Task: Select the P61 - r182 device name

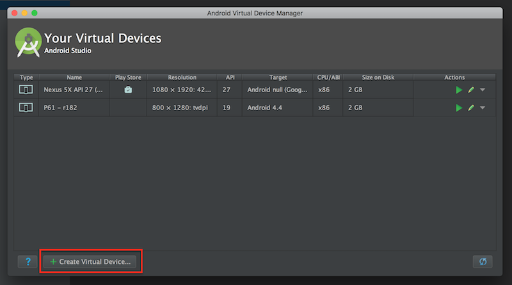Action: coord(60,108)
